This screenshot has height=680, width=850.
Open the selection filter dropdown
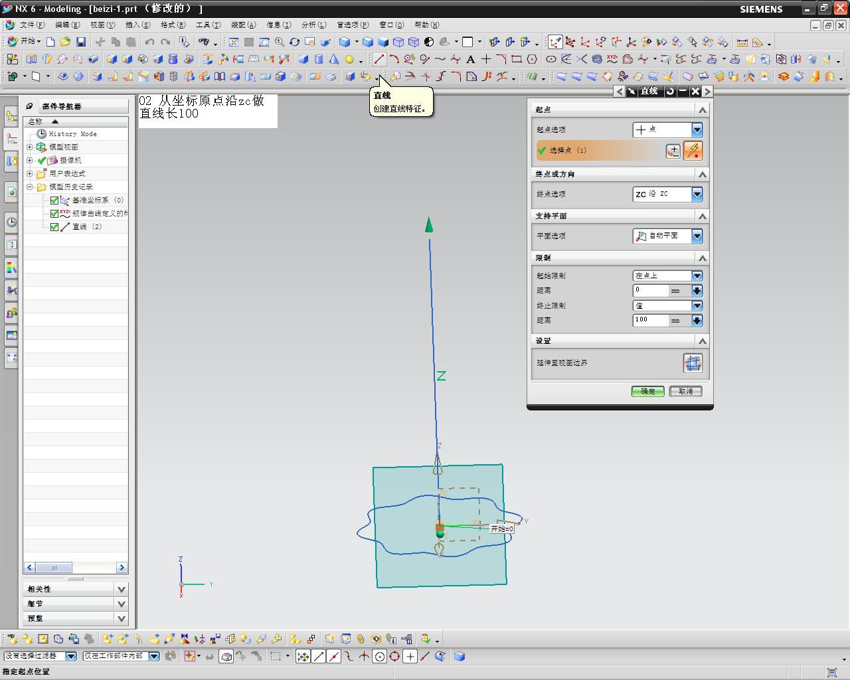[70, 656]
